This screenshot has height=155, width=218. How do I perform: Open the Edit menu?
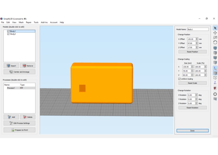point(8,22)
